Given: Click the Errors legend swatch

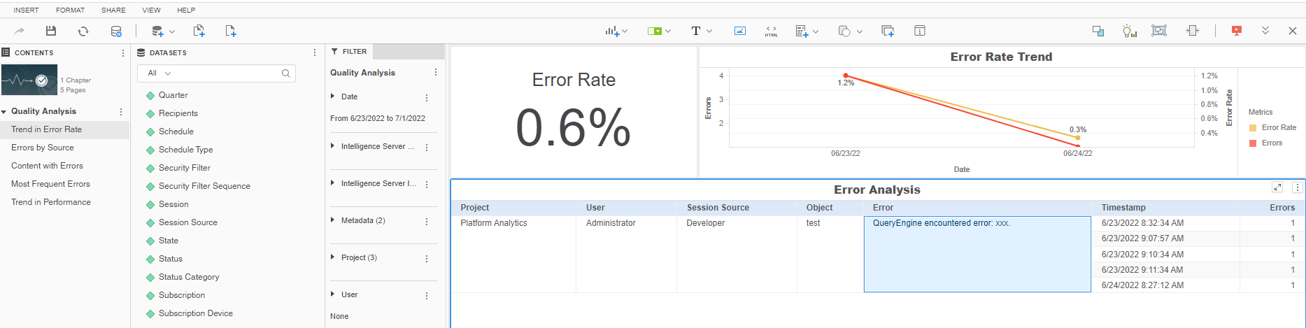Looking at the screenshot, I should tap(1253, 143).
